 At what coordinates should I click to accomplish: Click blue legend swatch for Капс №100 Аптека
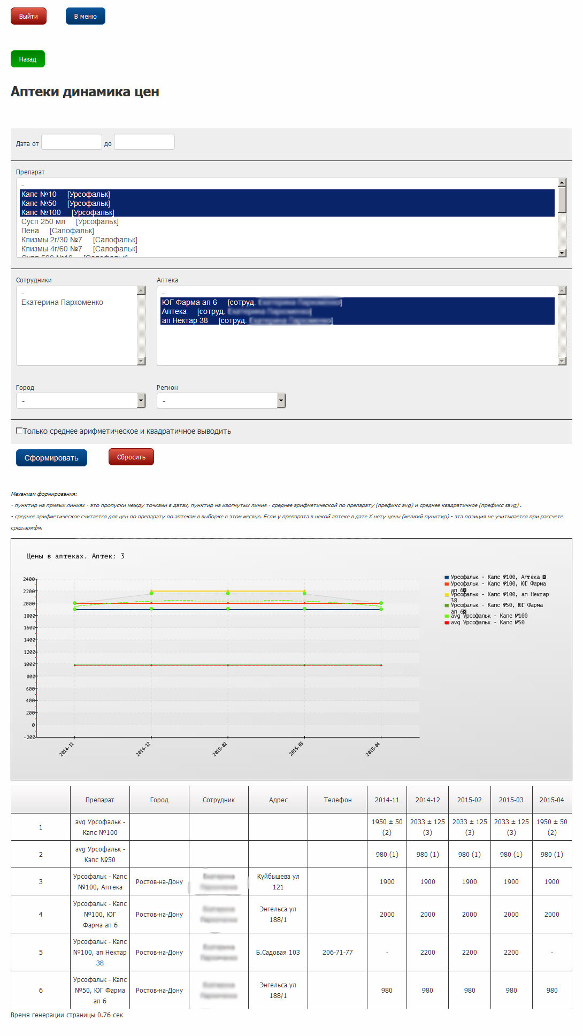point(447,578)
